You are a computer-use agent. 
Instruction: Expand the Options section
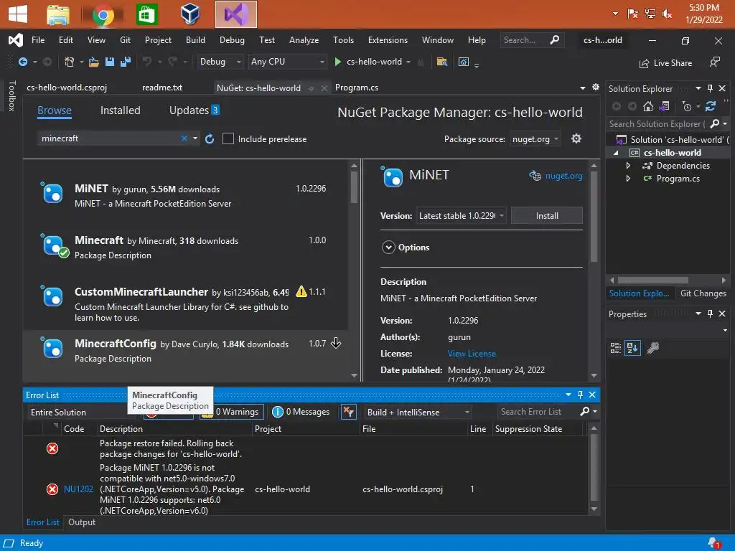(x=388, y=248)
